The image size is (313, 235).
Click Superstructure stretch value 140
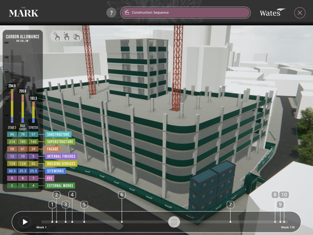[34, 142]
